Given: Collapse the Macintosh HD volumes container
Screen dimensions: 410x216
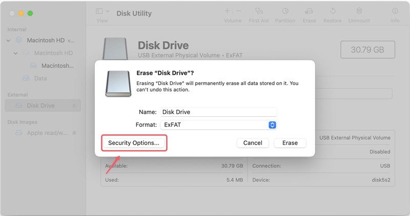Looking at the screenshot, I should click(8, 40).
